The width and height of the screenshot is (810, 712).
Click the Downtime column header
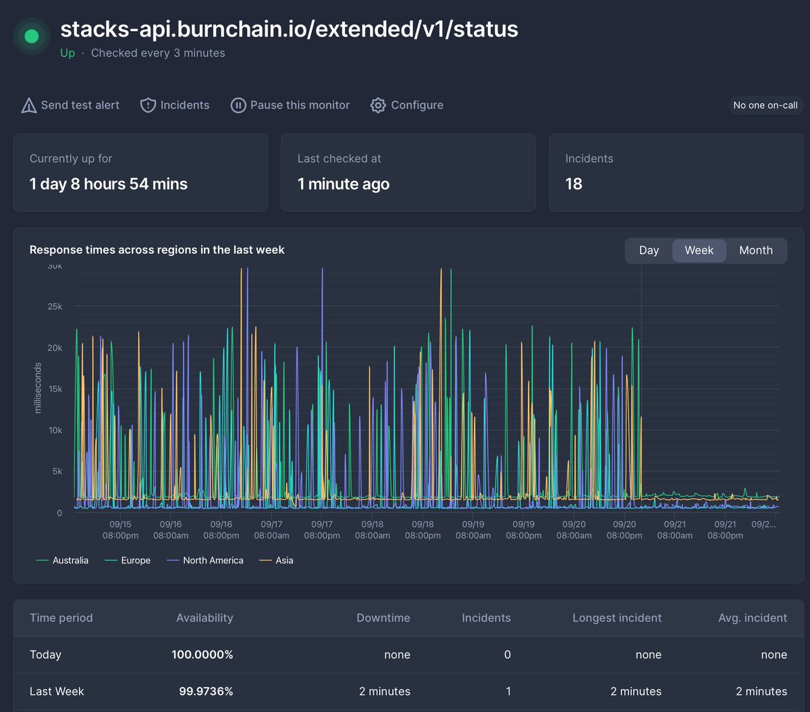point(383,618)
